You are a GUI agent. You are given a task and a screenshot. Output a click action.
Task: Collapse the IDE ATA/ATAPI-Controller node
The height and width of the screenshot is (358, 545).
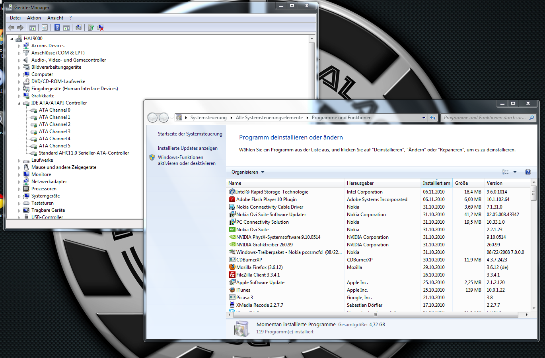[x=19, y=103]
